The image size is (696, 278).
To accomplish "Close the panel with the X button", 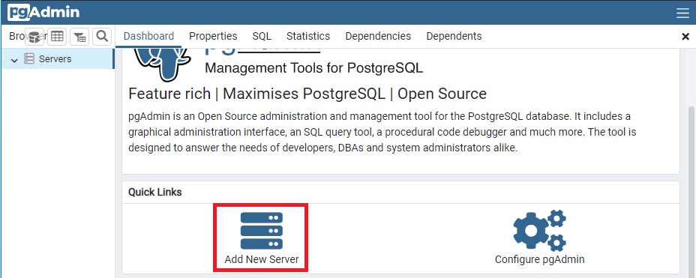I will point(685,37).
